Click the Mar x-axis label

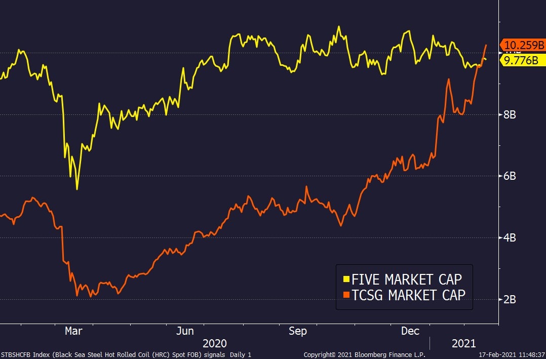pos(73,331)
